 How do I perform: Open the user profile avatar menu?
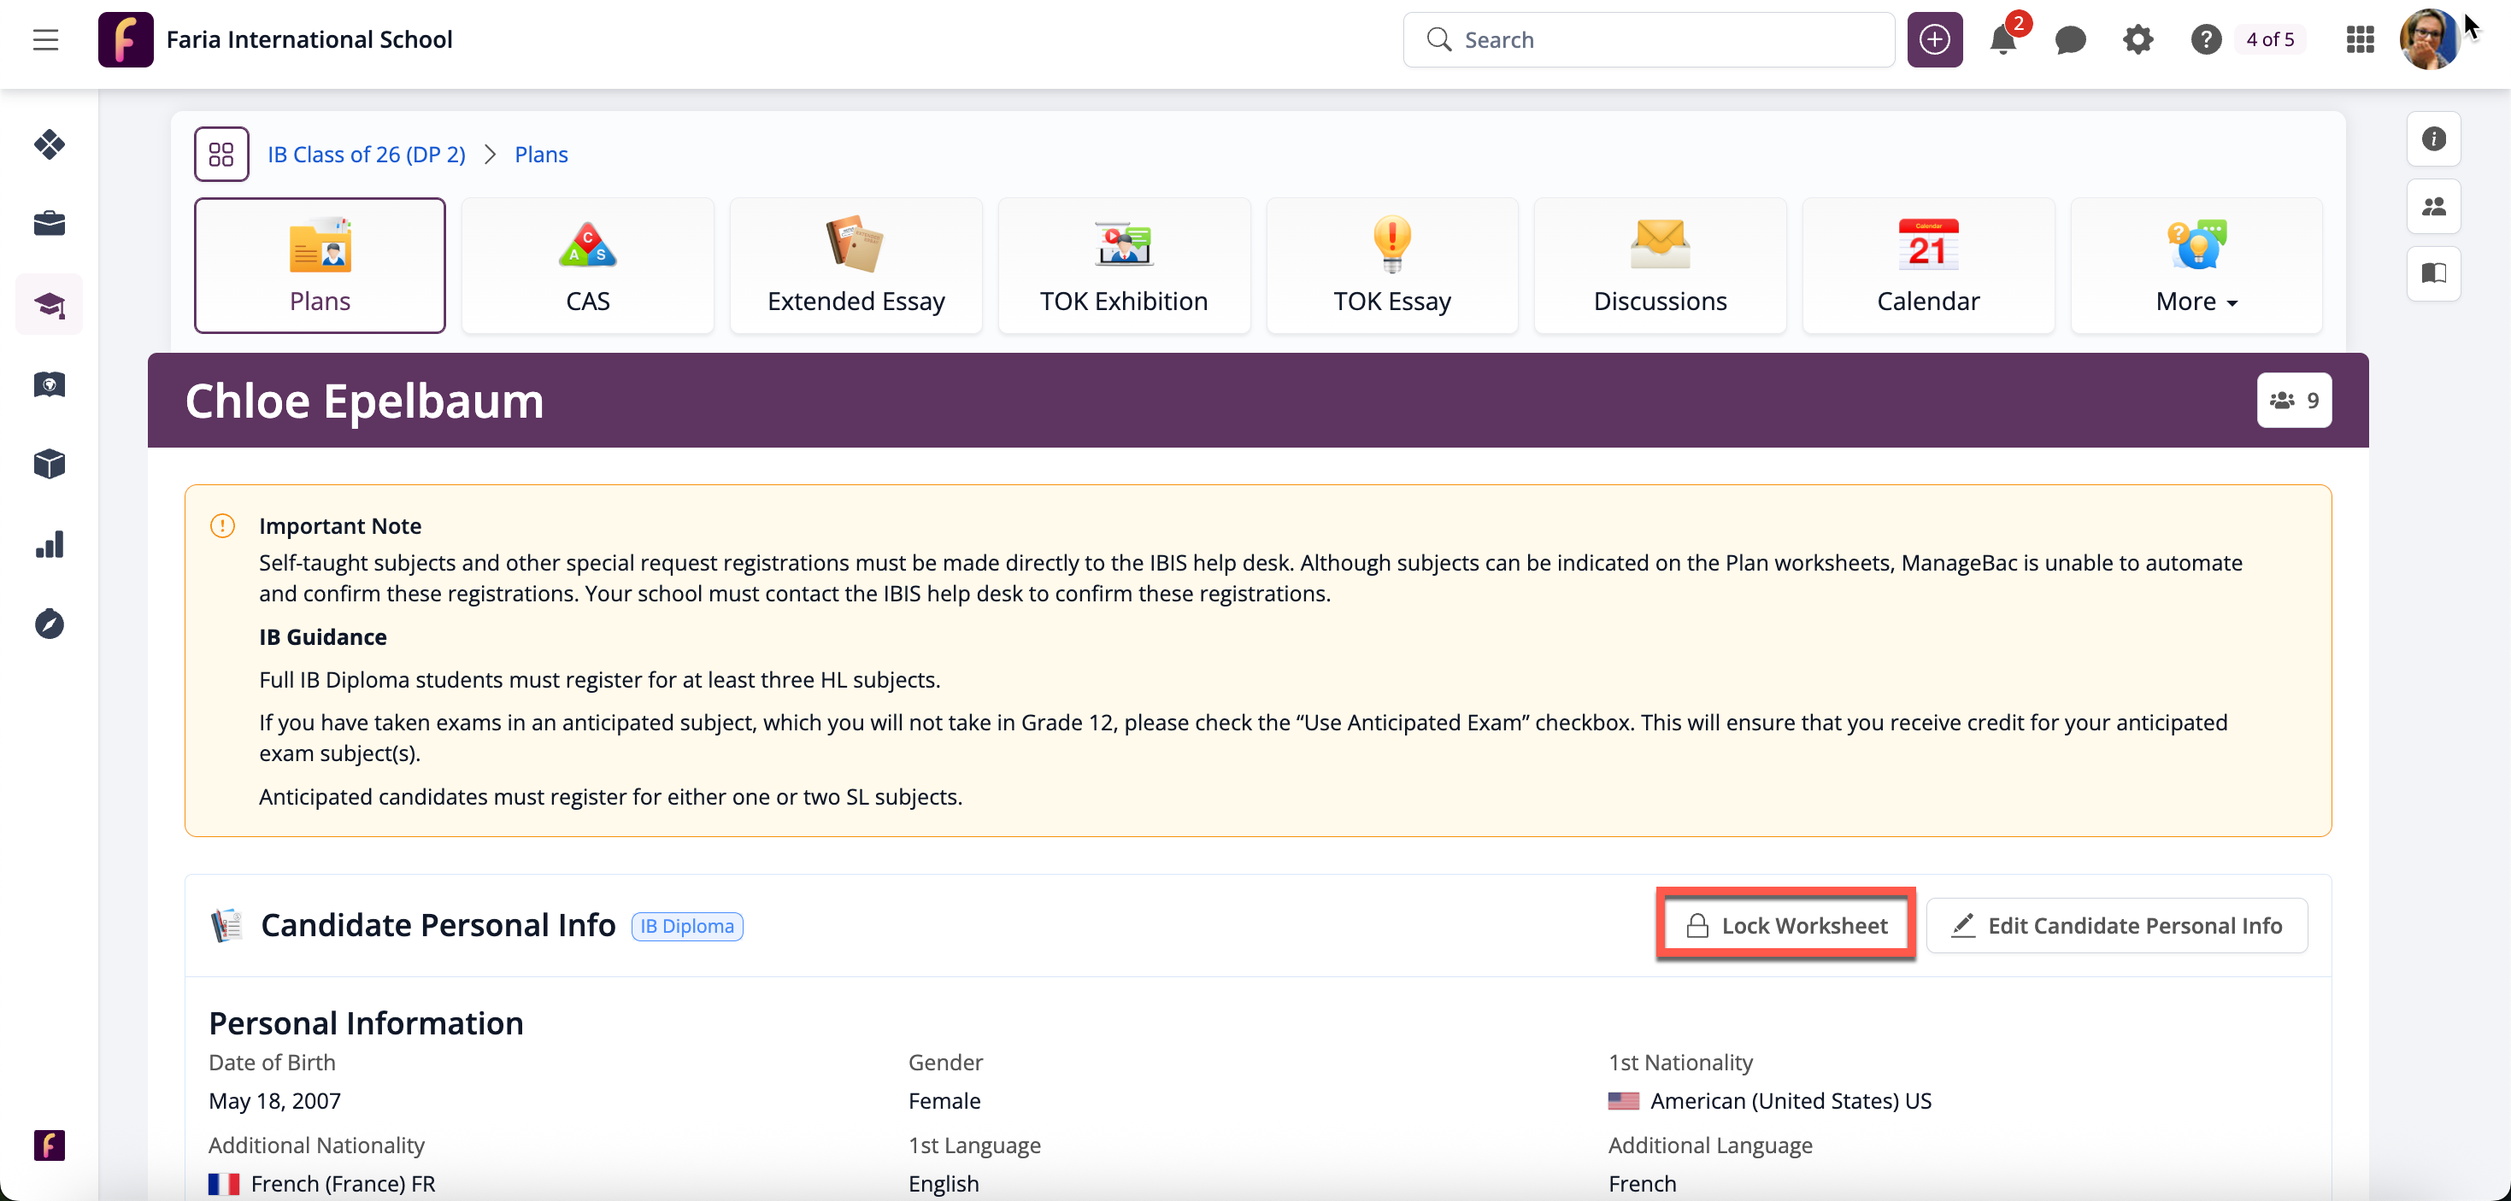(2428, 40)
